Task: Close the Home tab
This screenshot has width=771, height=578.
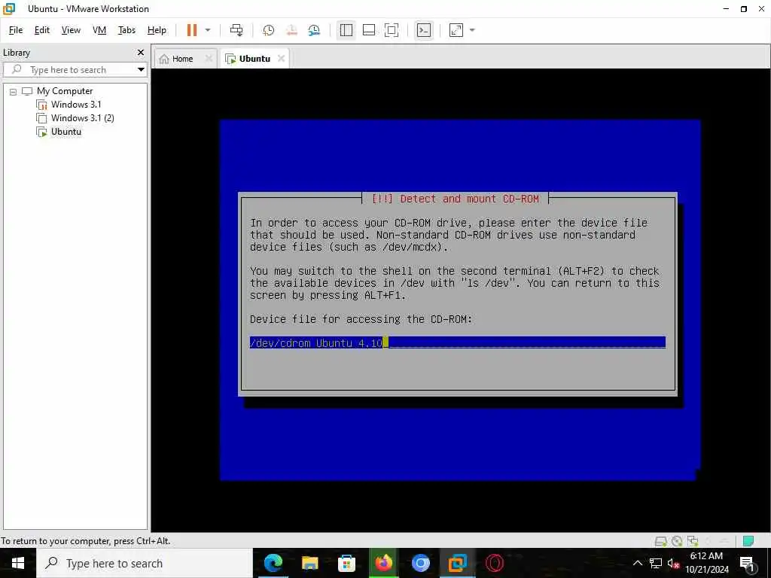Action: [209, 59]
